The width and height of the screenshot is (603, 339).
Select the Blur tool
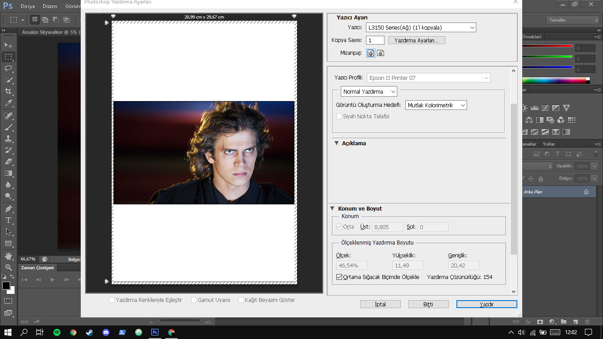(8, 185)
